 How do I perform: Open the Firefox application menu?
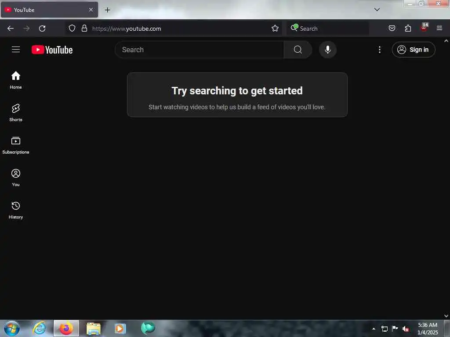pyautogui.click(x=439, y=28)
